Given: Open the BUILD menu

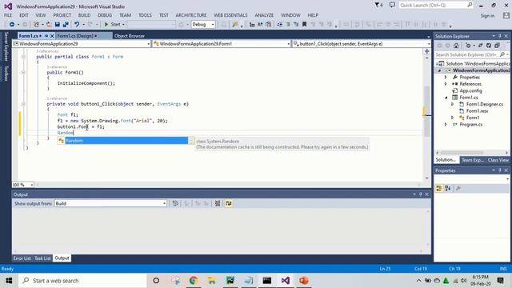Looking at the screenshot, I should (x=84, y=15).
